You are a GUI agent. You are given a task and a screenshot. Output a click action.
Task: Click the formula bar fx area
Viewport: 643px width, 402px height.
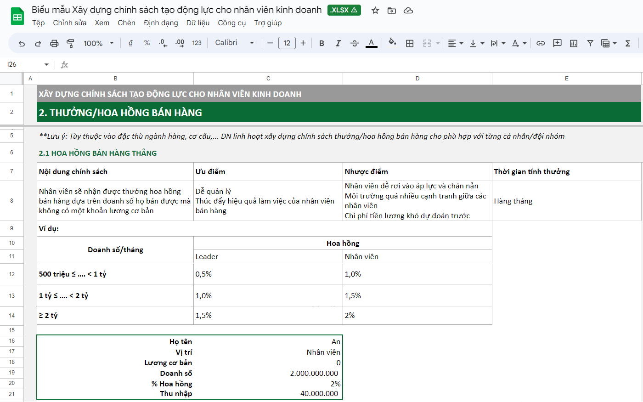pos(64,65)
